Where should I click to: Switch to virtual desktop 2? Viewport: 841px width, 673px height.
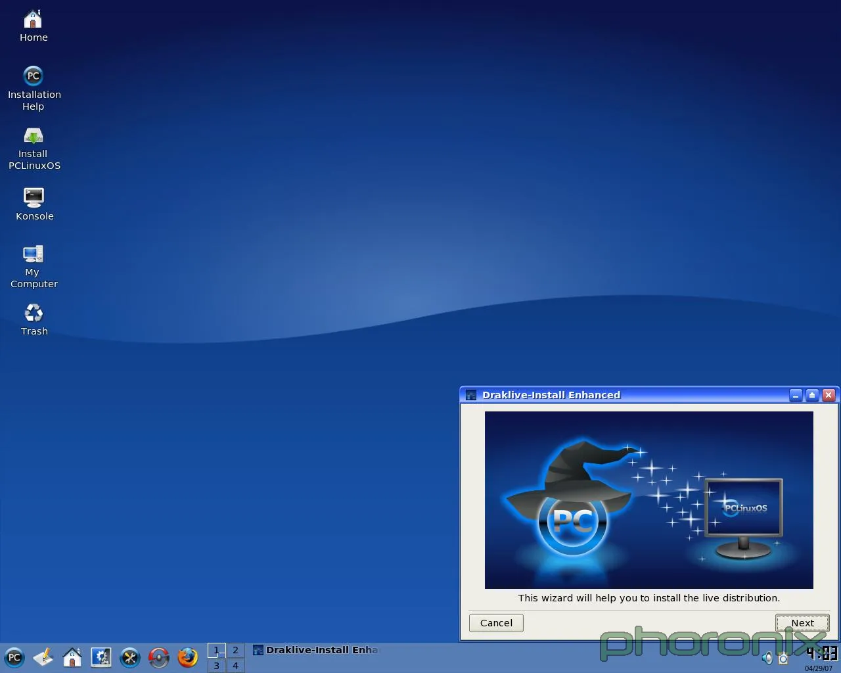(x=235, y=650)
